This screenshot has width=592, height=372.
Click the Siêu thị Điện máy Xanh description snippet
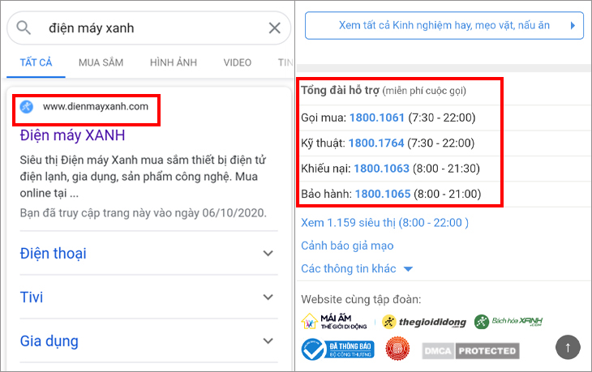pos(143,177)
